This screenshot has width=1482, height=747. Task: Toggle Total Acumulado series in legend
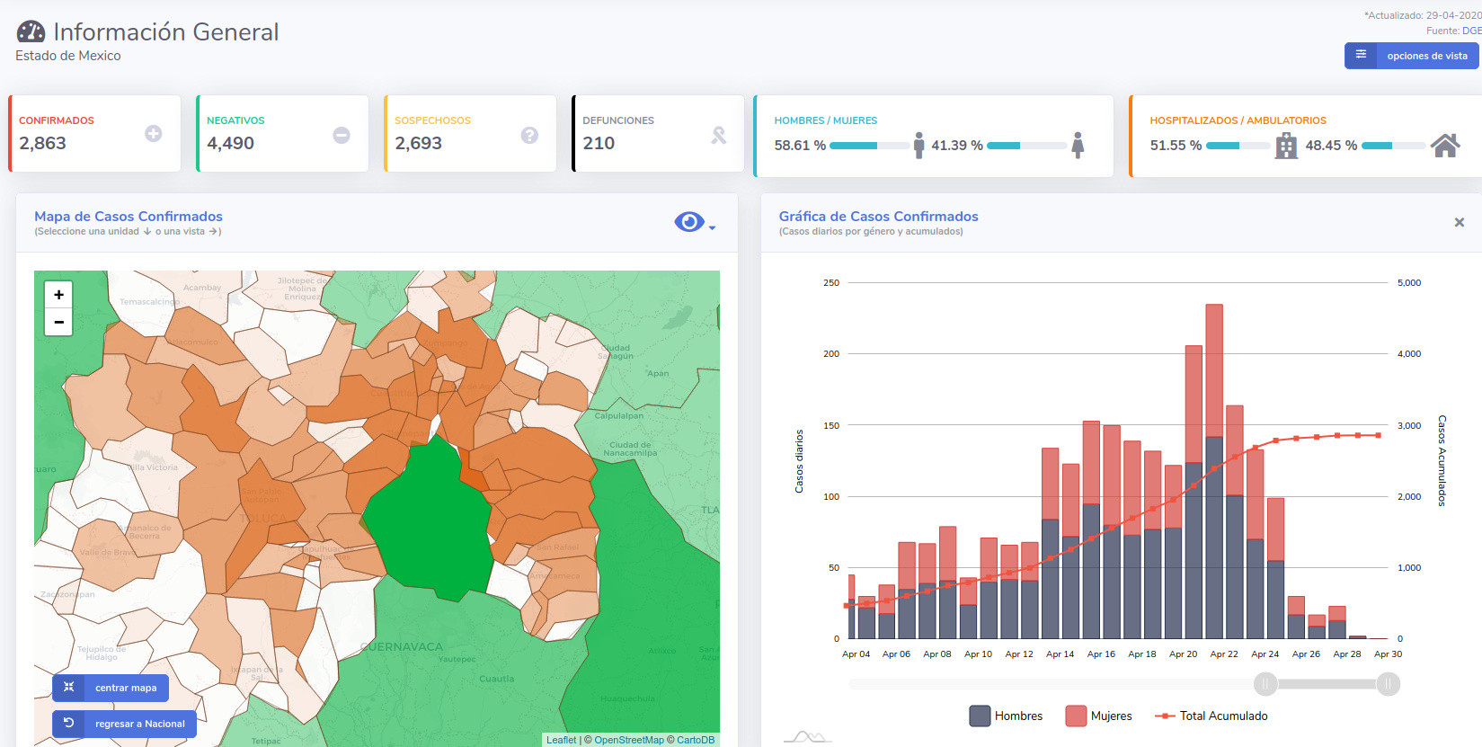(1211, 716)
